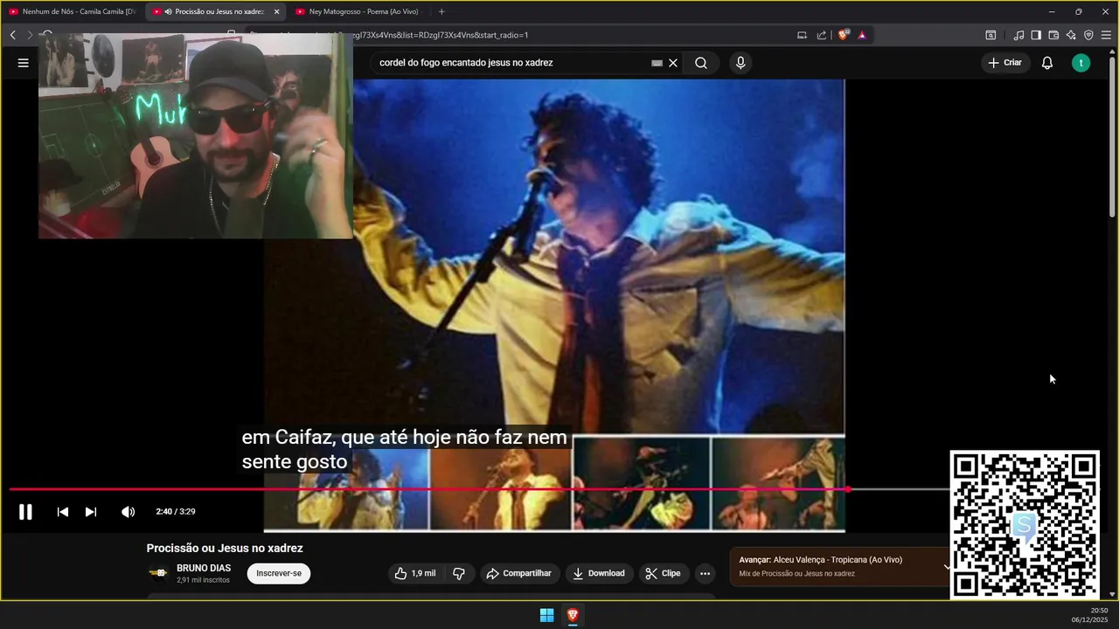Viewport: 1119px width, 629px height.
Task: Mute the video with the speaker icon
Action: click(128, 512)
